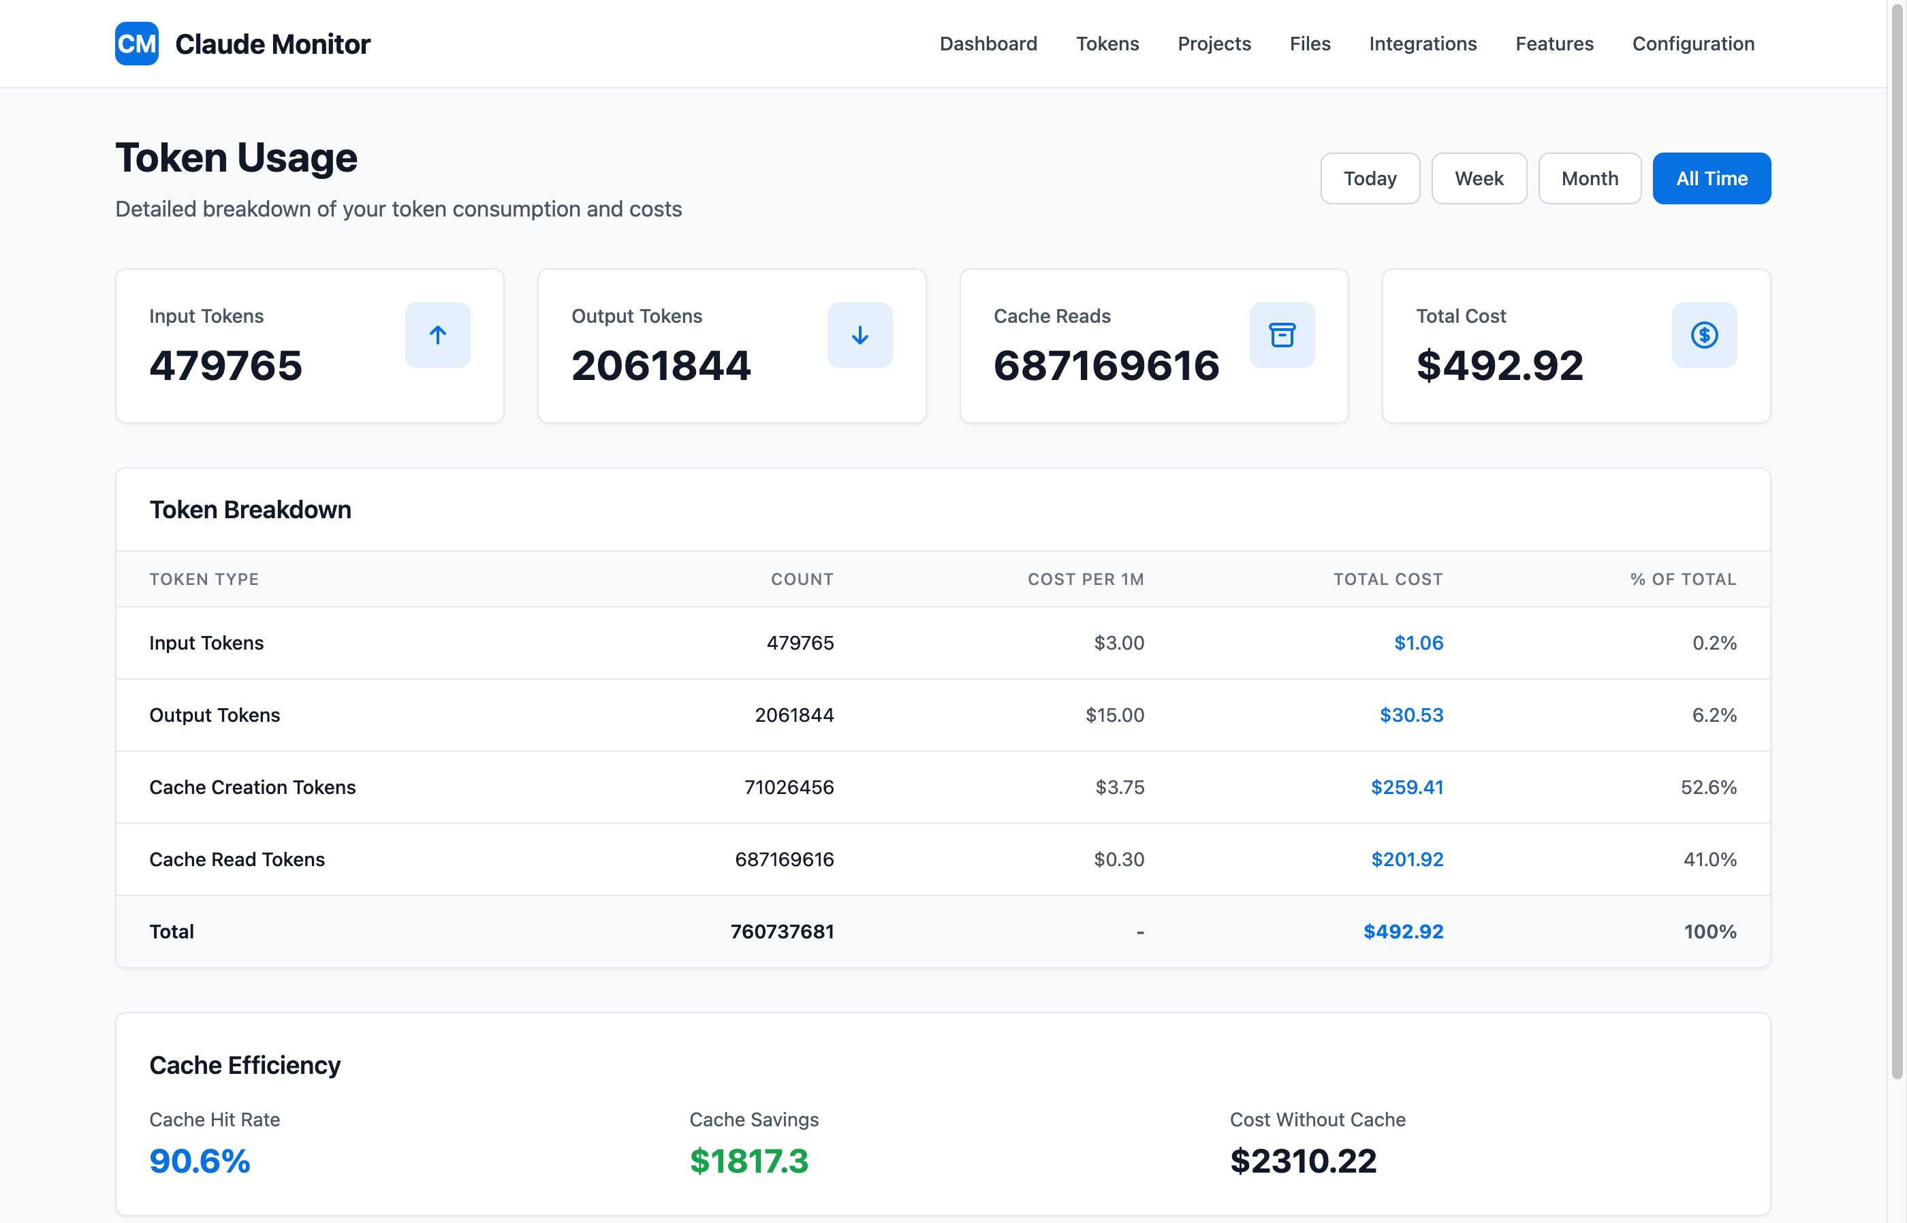1907x1223 pixels.
Task: Click the up arrow icon on Input Tokens card
Action: pyautogui.click(x=437, y=334)
